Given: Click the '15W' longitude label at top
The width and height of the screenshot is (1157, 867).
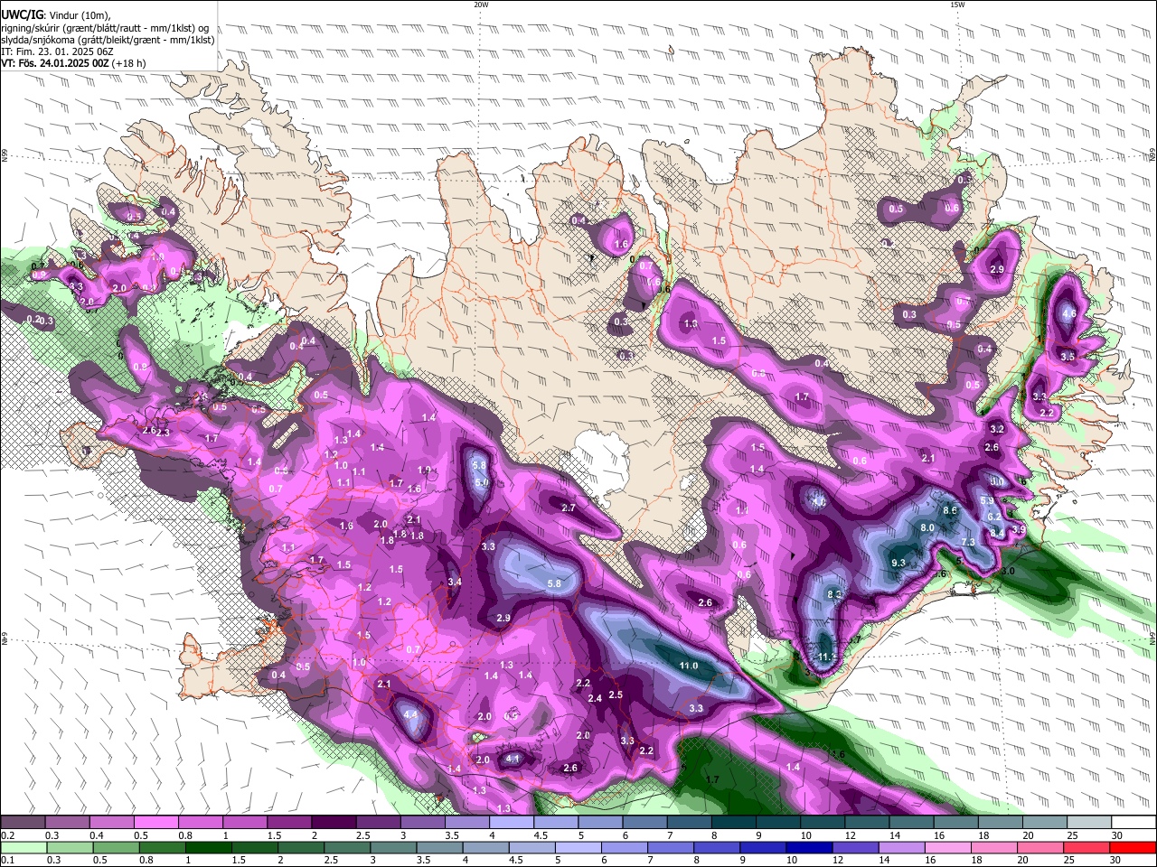Looking at the screenshot, I should click(x=957, y=5).
